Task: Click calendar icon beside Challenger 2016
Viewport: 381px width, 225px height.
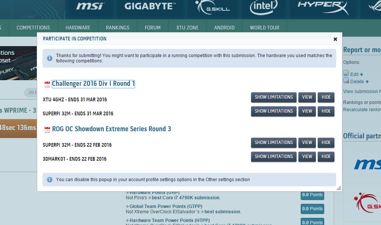Action: [x=47, y=84]
